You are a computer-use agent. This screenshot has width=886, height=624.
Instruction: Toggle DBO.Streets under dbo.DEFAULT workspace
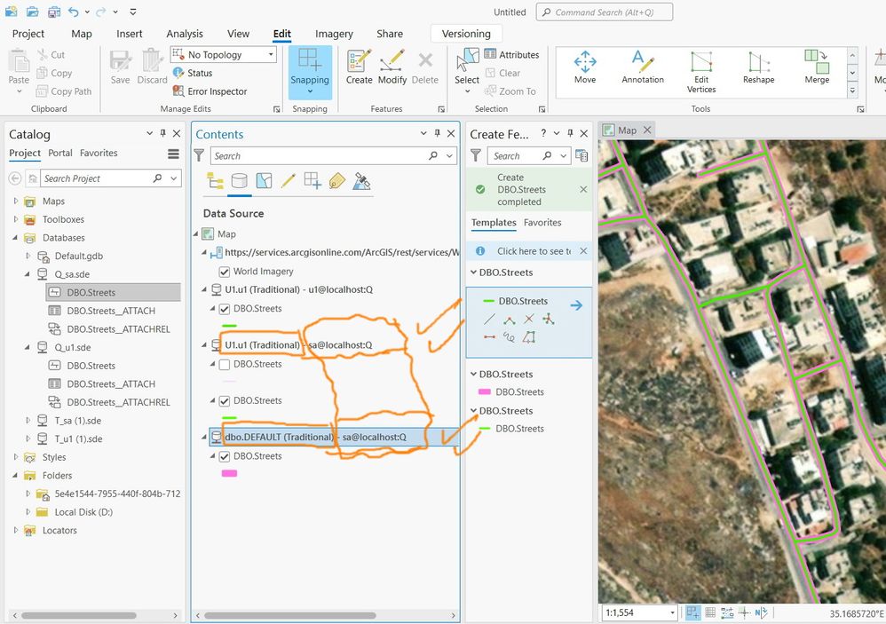coord(225,456)
